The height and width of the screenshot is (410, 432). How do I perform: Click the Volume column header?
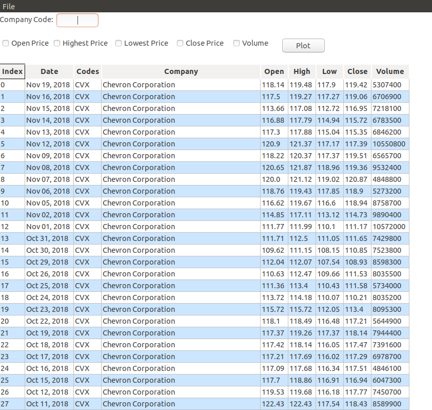390,71
